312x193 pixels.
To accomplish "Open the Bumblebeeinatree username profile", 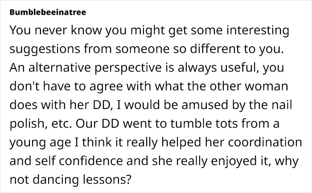I will (47, 12).
